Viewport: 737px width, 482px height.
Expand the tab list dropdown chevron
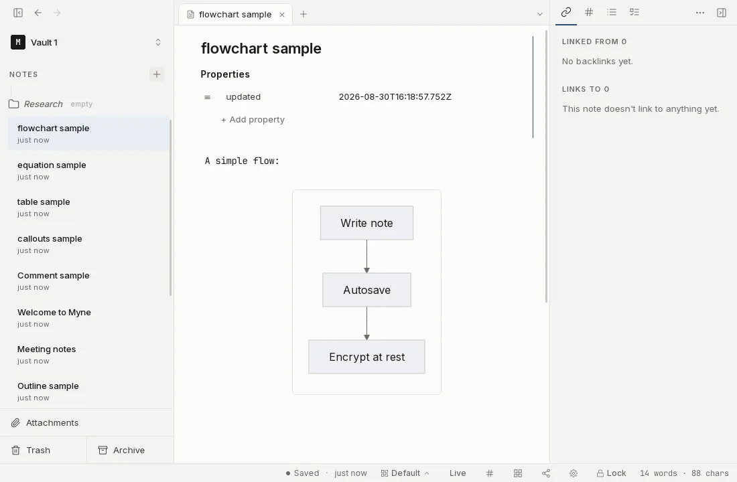point(539,14)
